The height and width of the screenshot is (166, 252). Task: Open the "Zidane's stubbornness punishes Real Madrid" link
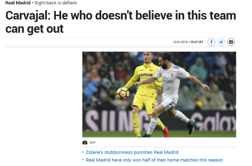point(132,152)
